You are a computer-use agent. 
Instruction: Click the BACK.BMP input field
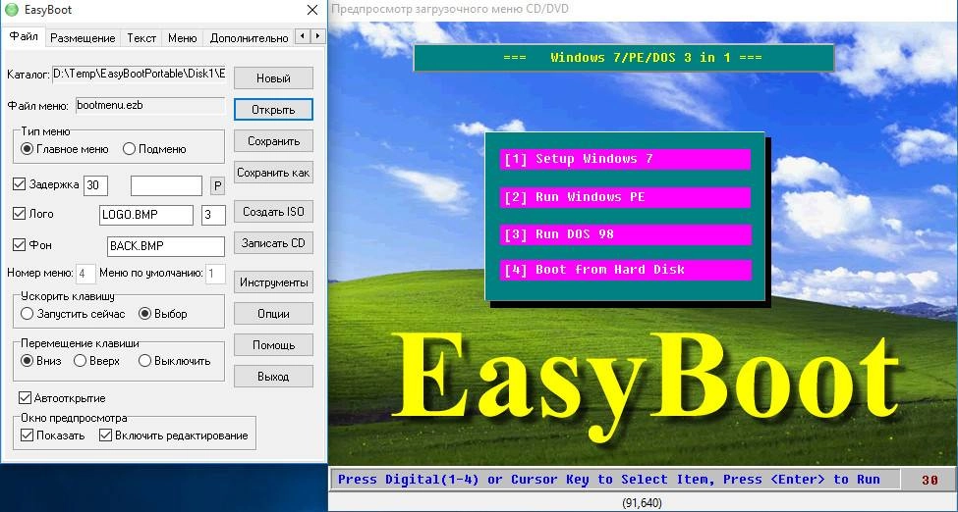[166, 246]
